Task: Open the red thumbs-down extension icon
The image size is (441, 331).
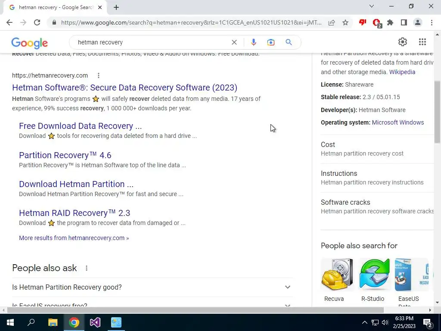Action: [363, 22]
